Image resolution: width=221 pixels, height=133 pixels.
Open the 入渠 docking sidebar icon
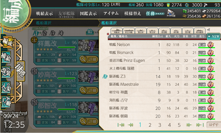click(x=6, y=87)
